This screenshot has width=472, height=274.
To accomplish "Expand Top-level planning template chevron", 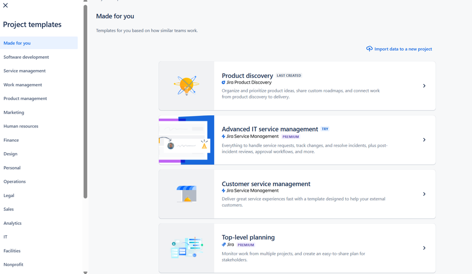I will click(424, 248).
